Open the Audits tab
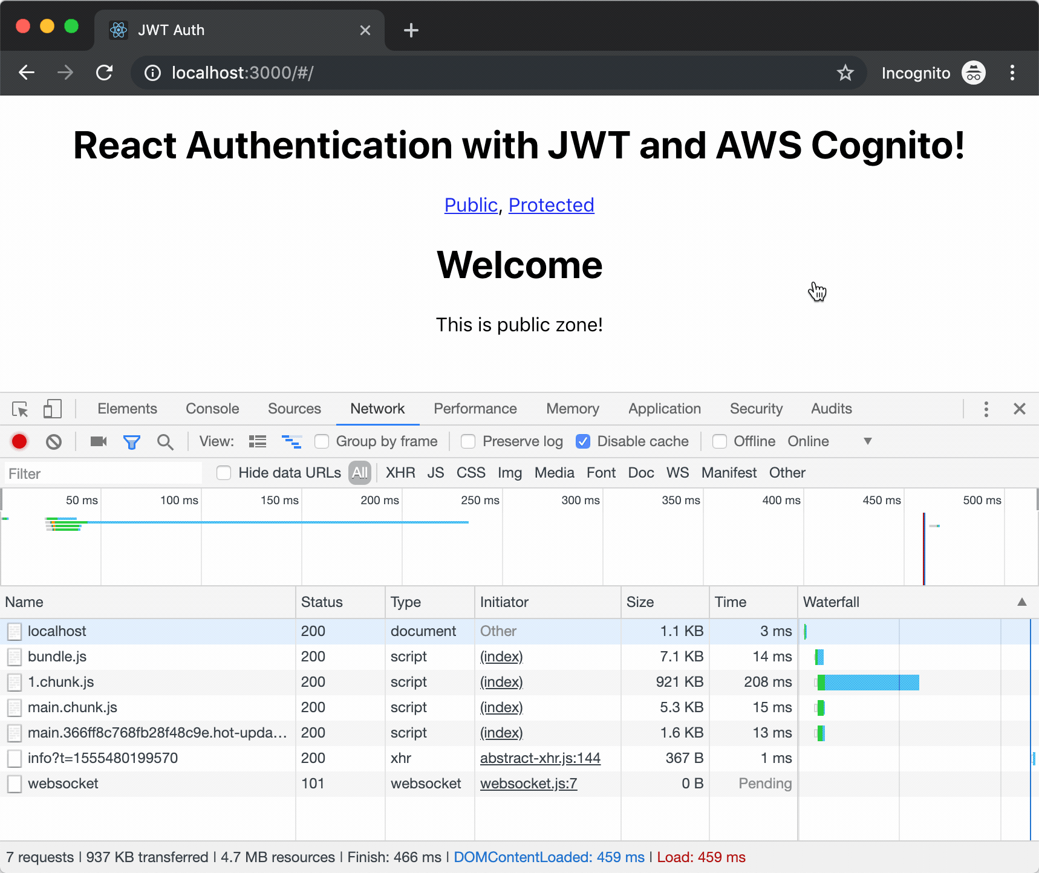The image size is (1039, 873). (x=832, y=409)
